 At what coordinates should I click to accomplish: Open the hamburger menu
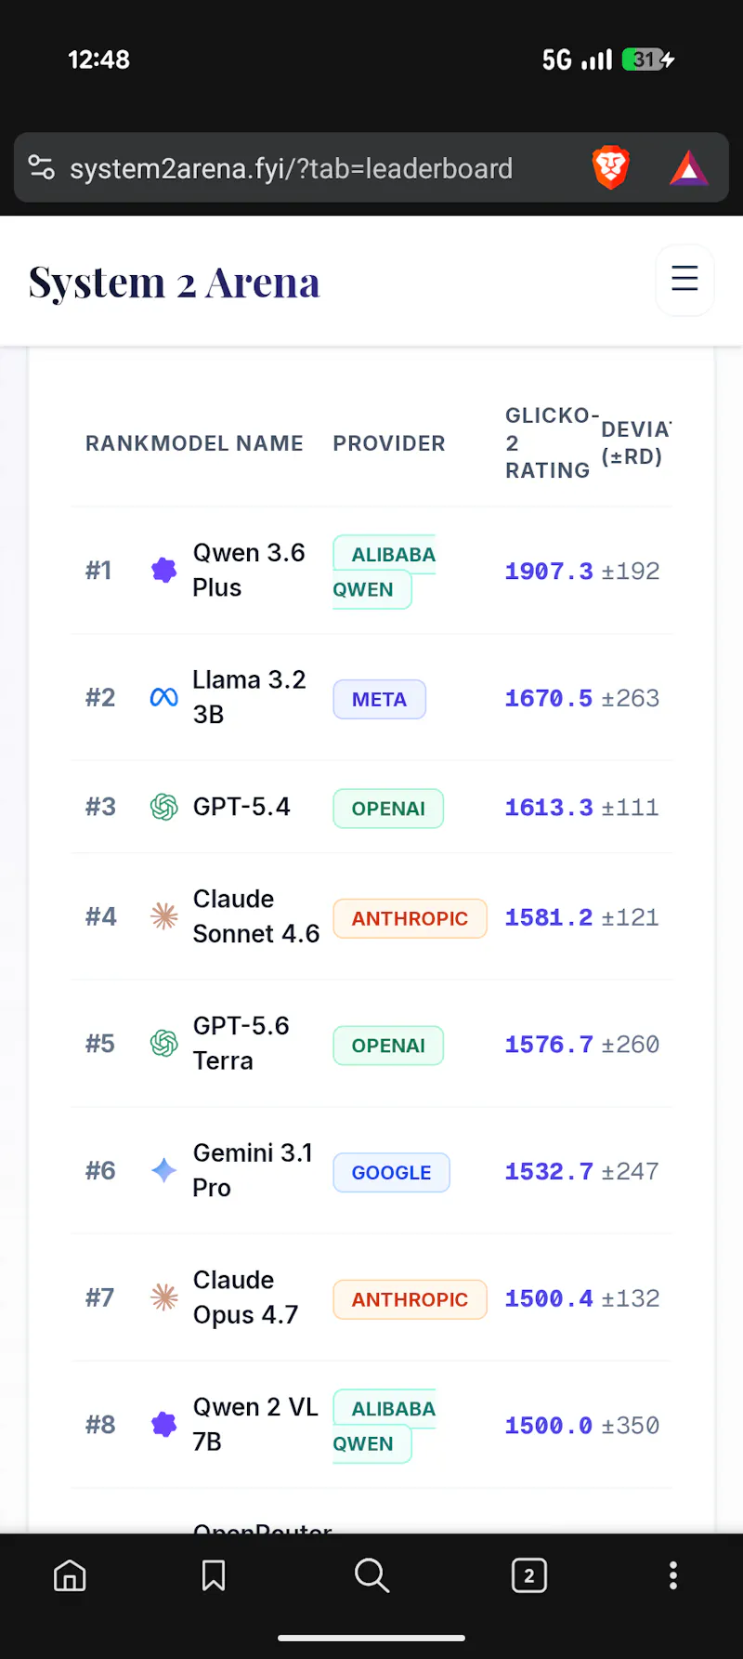click(x=684, y=279)
